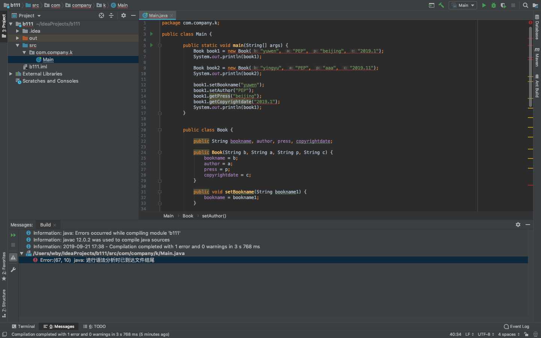Fold the Book class via gutter marker

(160, 130)
